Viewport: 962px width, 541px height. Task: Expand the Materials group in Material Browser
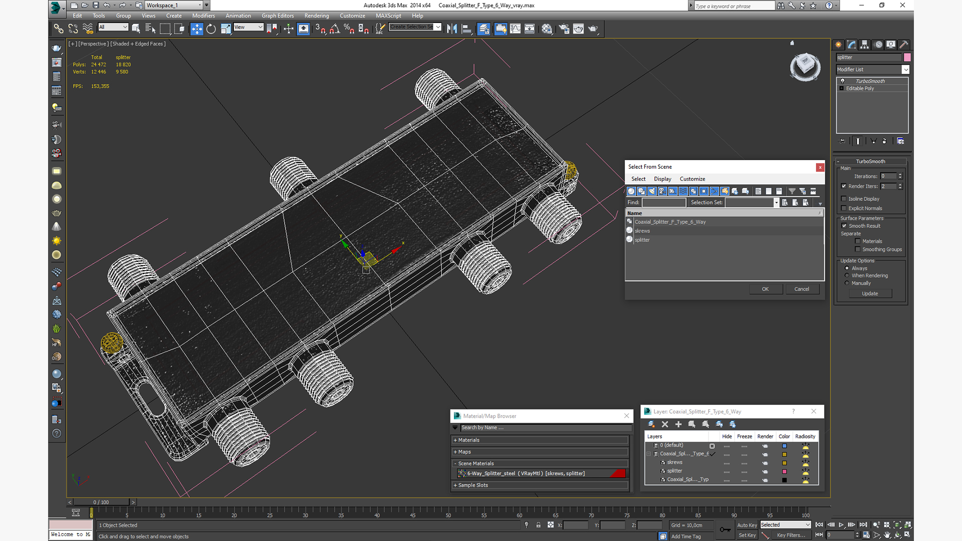pyautogui.click(x=540, y=440)
